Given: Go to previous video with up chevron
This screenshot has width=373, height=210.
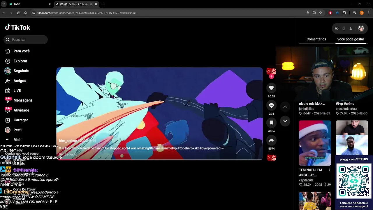Looking at the screenshot, I should click(285, 107).
